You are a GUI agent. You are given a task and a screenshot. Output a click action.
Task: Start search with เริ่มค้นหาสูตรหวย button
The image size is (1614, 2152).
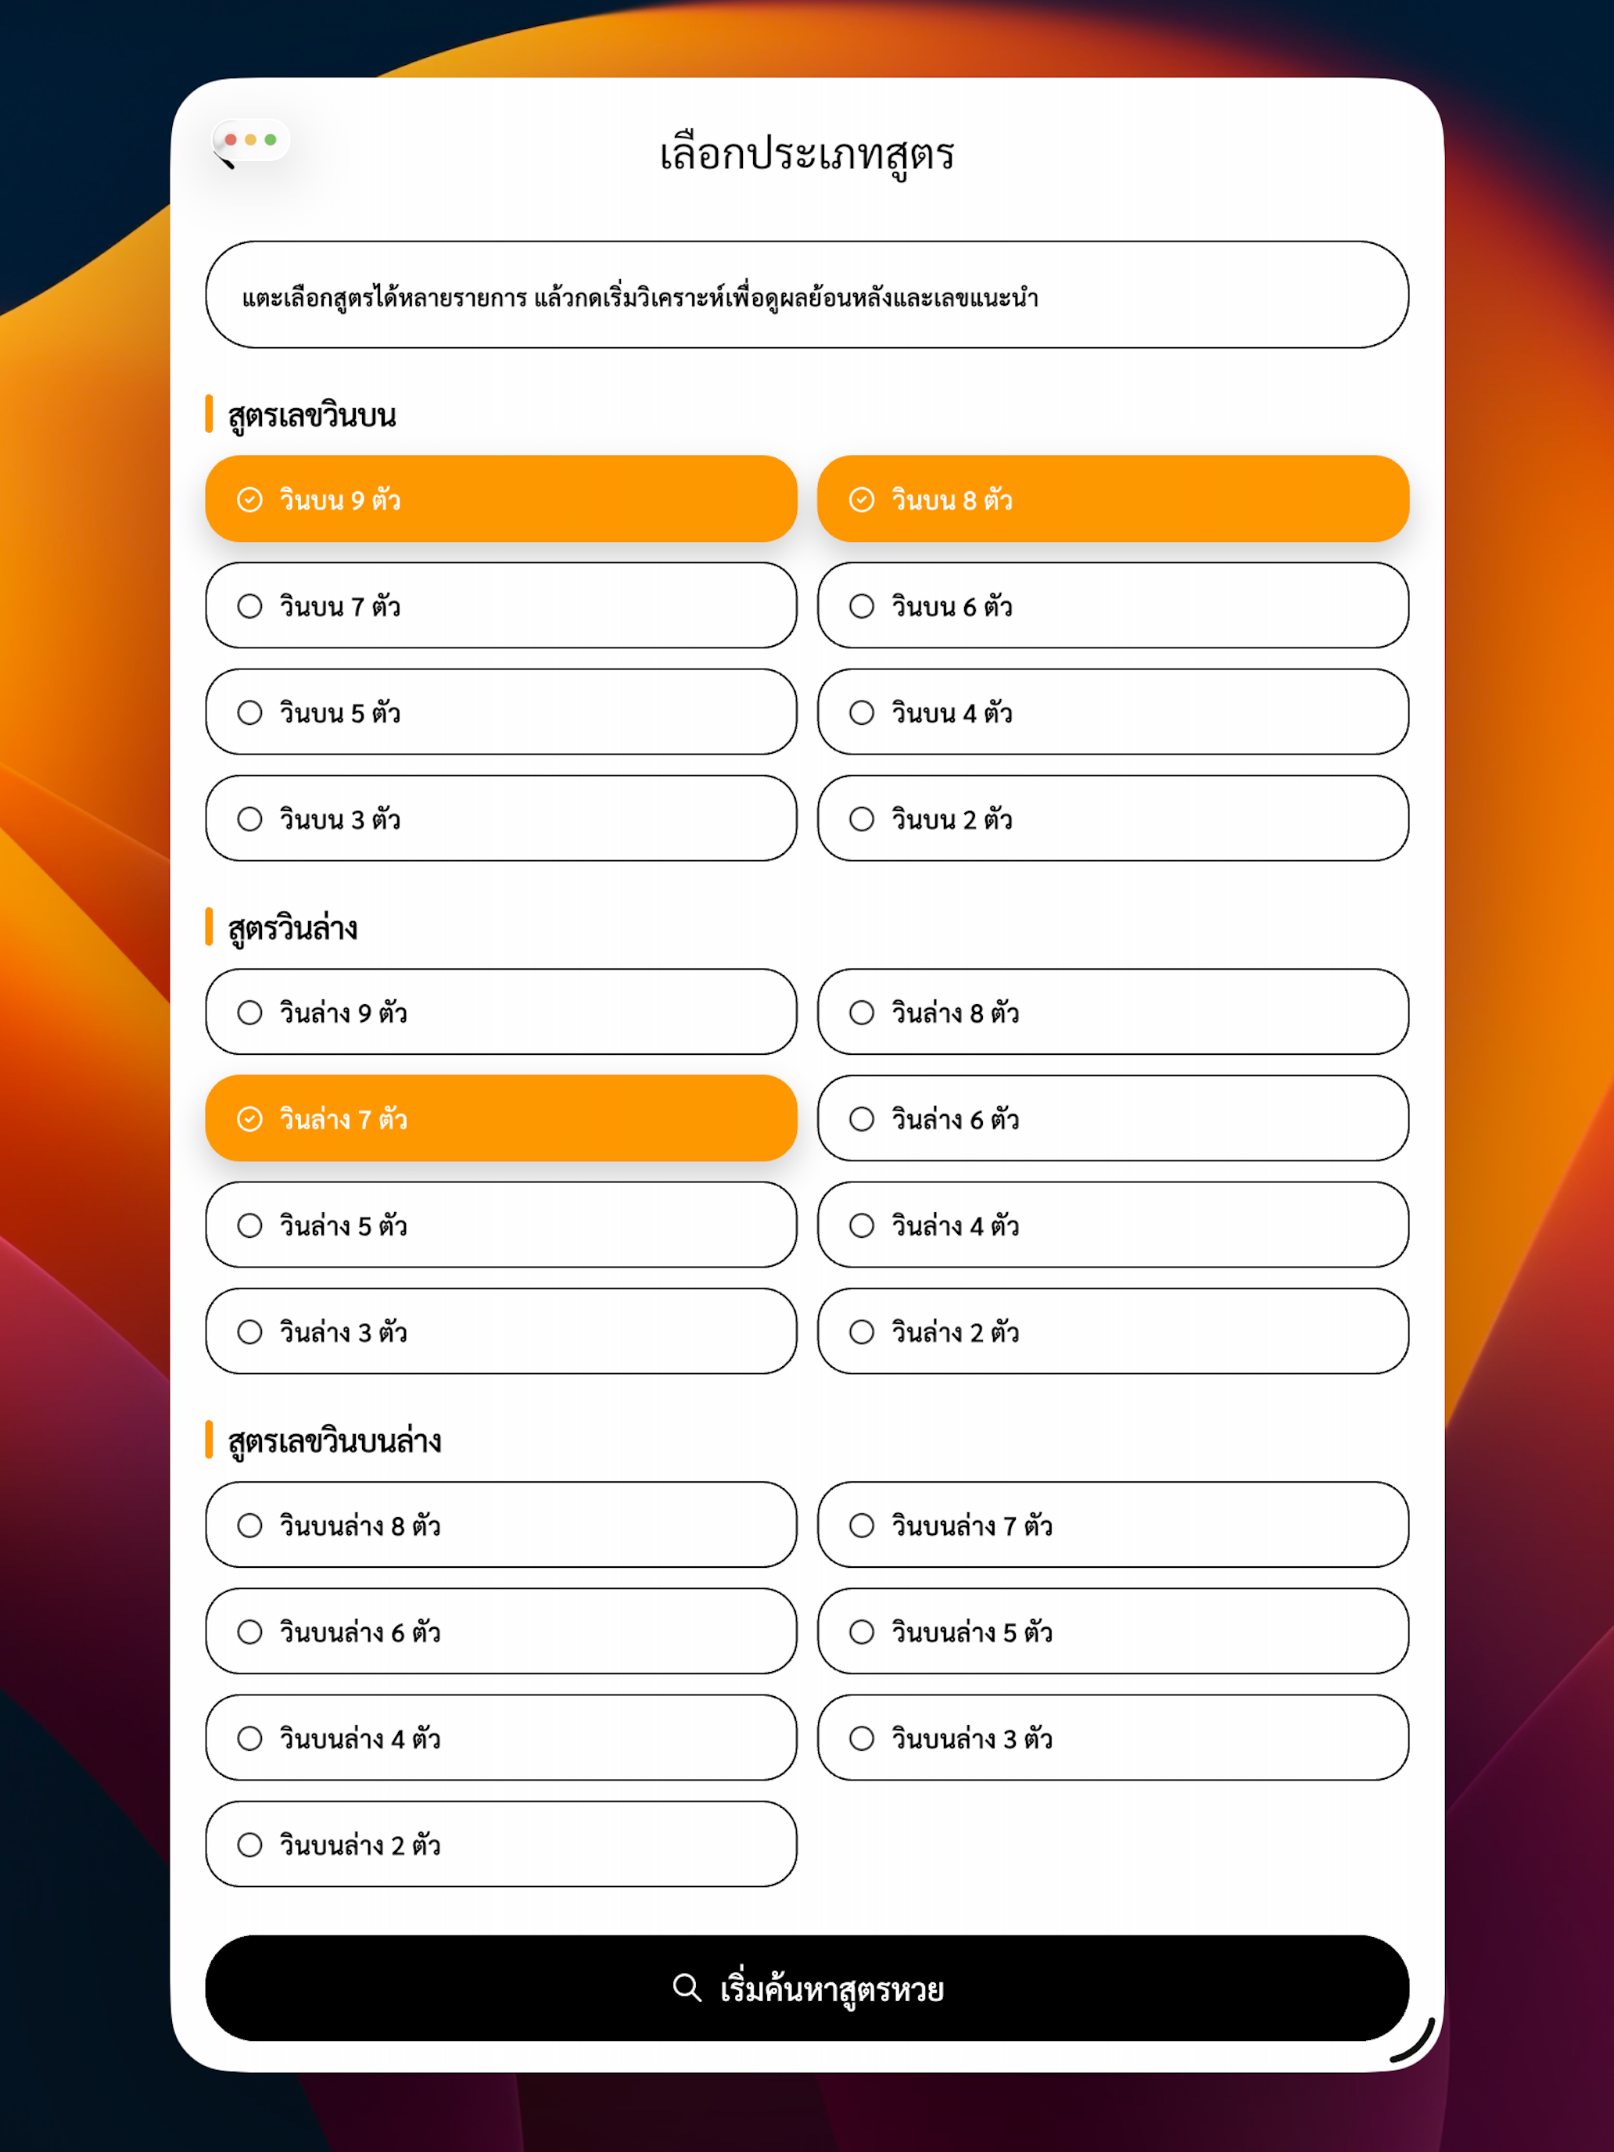[806, 1988]
